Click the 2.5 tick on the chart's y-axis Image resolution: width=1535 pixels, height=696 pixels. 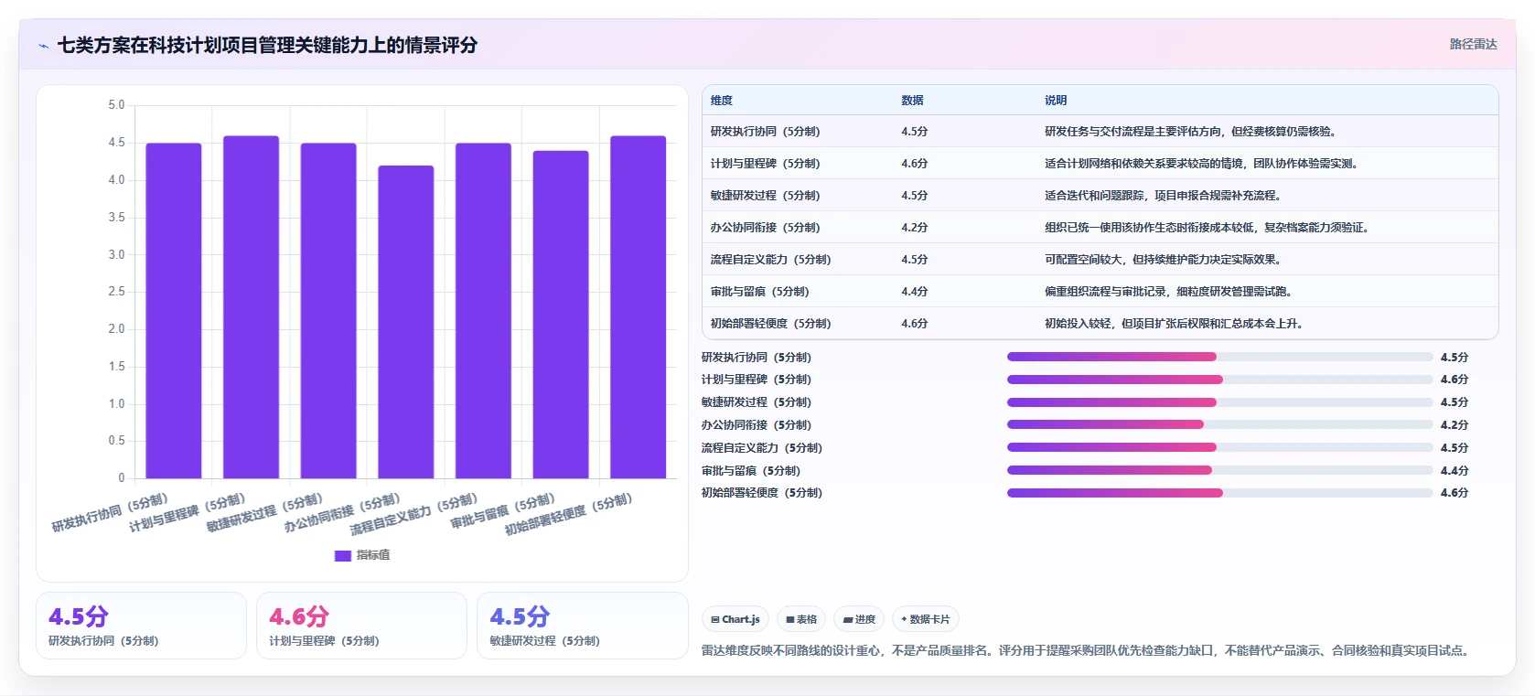tap(116, 292)
